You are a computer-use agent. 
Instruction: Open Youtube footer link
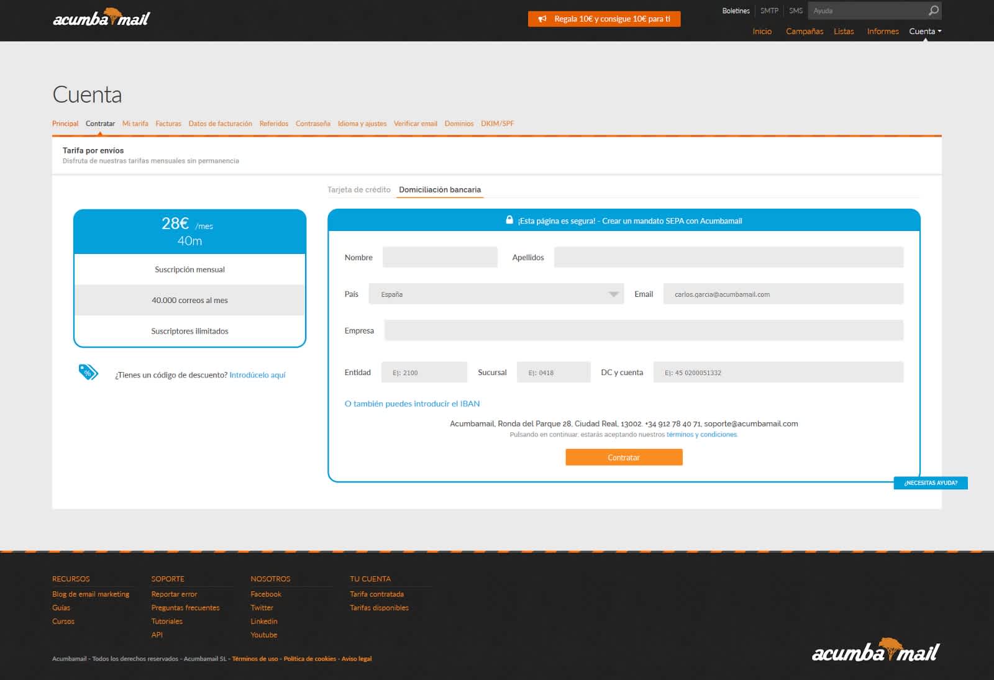[264, 635]
